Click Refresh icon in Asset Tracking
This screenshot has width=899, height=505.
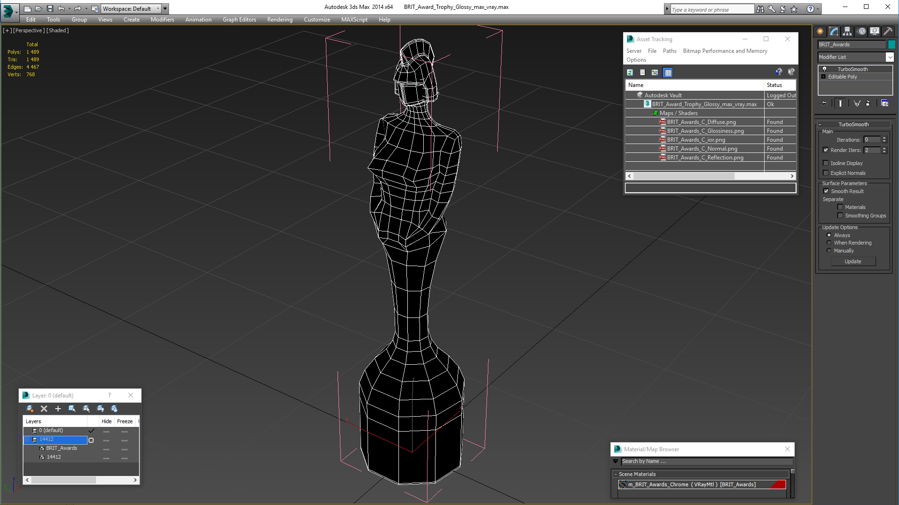point(630,72)
